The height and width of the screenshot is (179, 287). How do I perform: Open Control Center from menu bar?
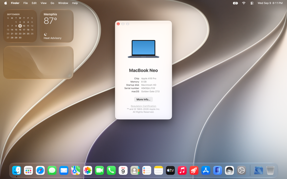252,3
